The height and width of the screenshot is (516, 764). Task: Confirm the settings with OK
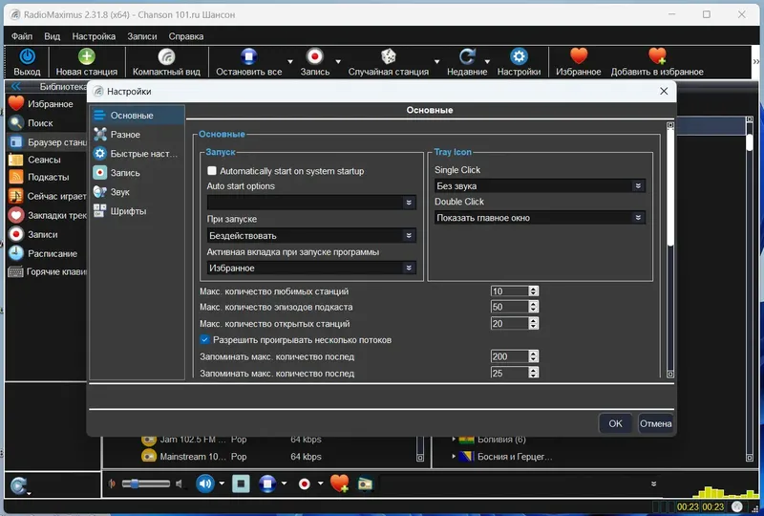point(615,423)
